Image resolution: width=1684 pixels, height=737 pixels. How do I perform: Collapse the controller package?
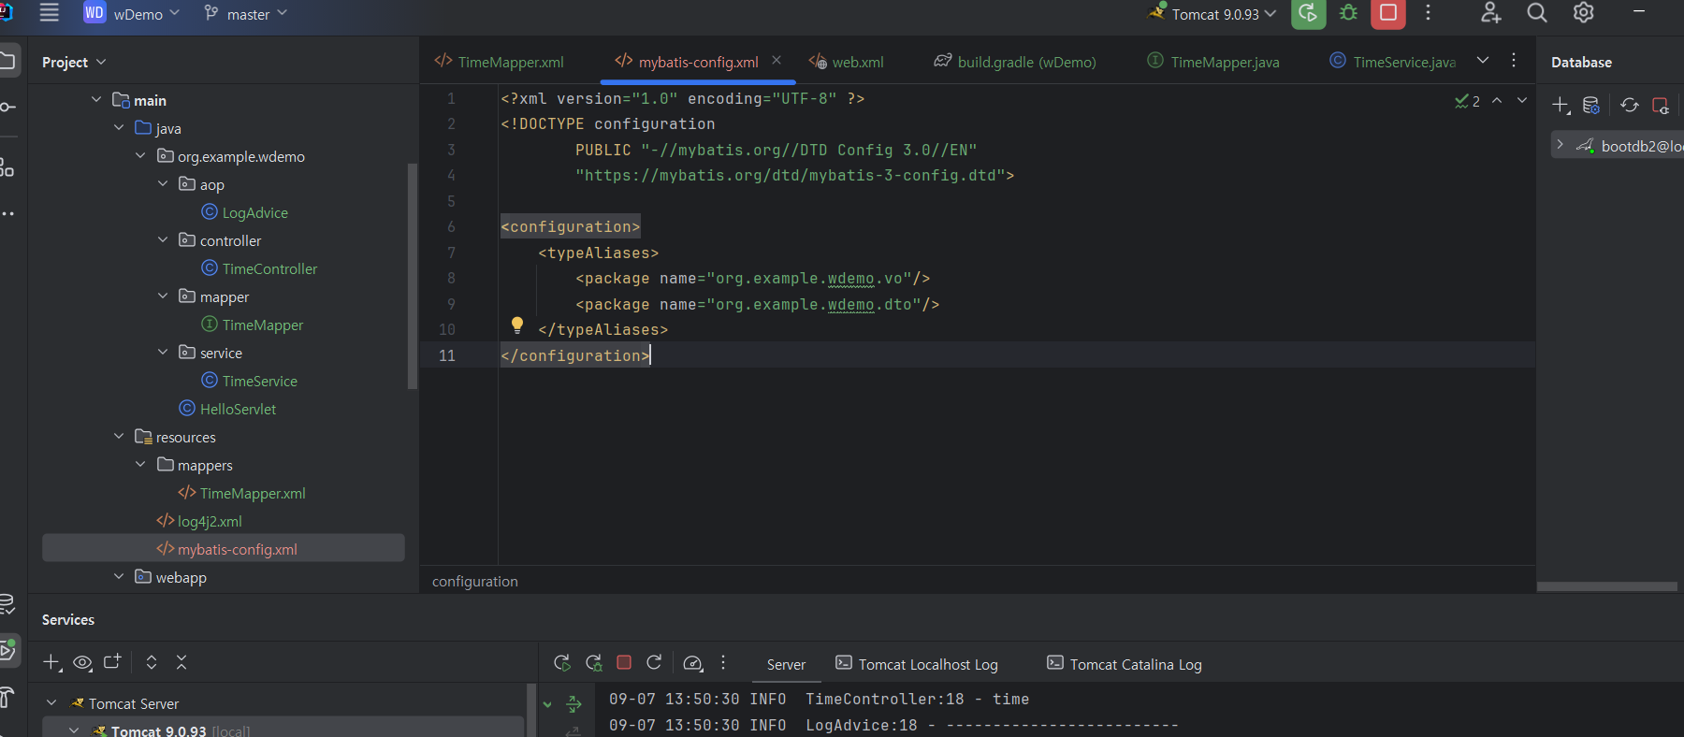[163, 239]
